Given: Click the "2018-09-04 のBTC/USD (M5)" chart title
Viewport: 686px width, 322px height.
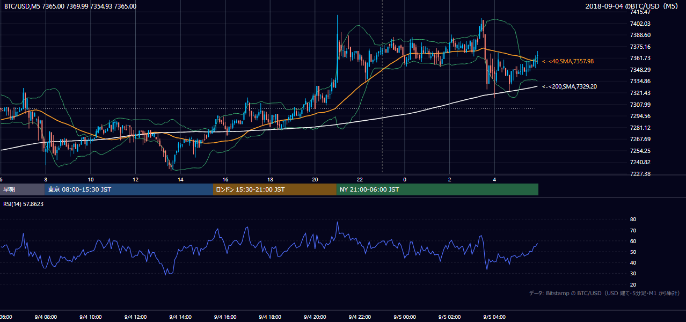Looking at the screenshot, I should click(633, 6).
